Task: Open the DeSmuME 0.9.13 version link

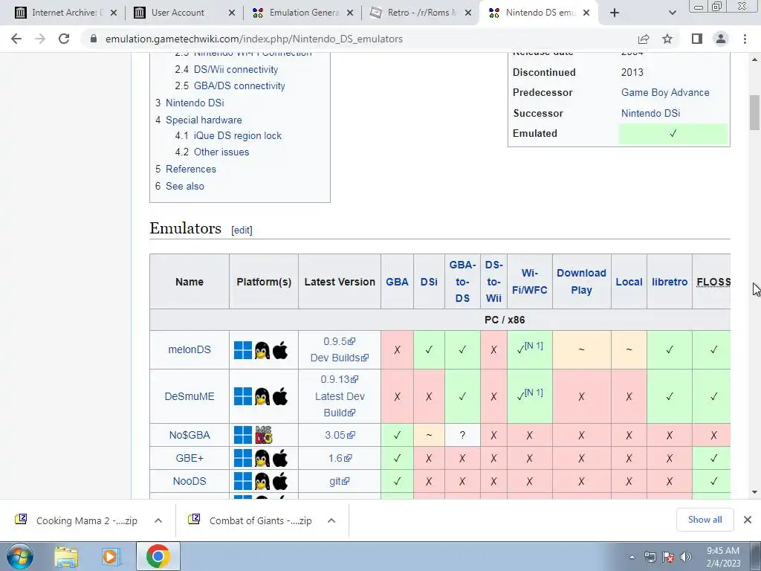Action: [x=339, y=379]
